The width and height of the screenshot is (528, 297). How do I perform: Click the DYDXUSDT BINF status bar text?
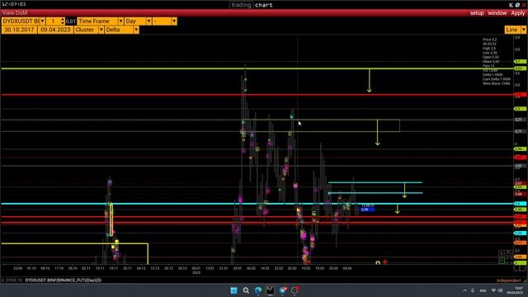tap(63, 280)
